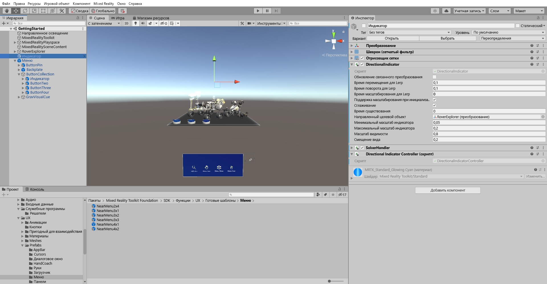
Task: Open more options for Transform component
Action: pos(543,46)
